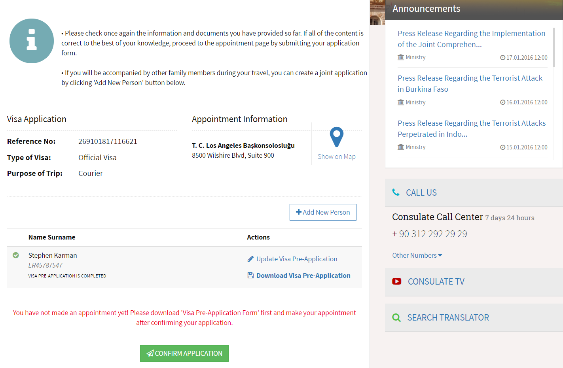Open Update Visa Pre-Application link
563x368 pixels.
[x=297, y=259]
